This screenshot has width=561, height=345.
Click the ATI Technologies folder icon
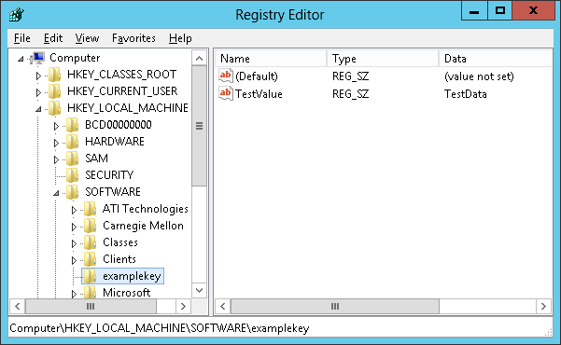(90, 209)
